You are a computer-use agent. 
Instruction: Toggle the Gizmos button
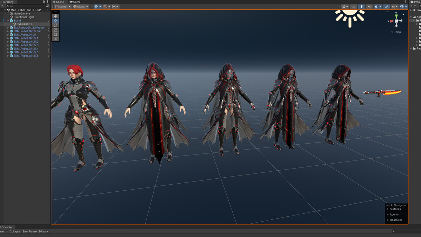(402, 7)
